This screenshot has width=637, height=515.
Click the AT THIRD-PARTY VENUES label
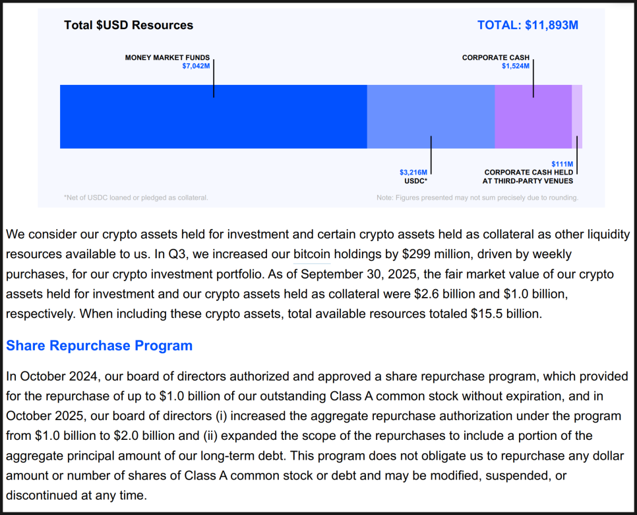point(528,181)
